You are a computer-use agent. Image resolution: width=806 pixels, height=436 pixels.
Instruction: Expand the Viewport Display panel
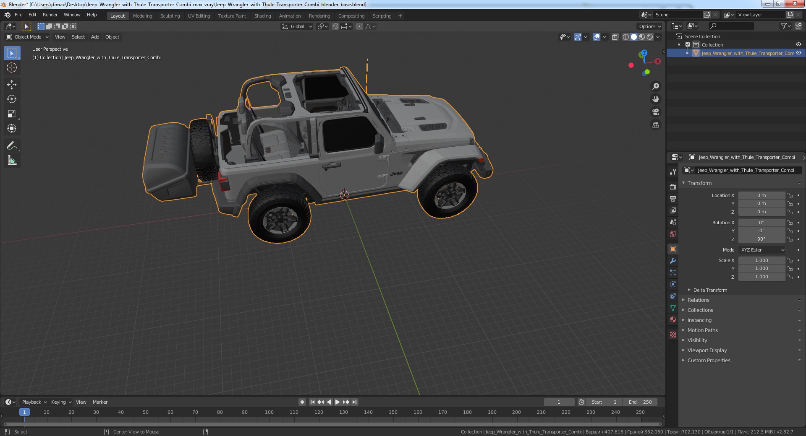pyautogui.click(x=707, y=350)
